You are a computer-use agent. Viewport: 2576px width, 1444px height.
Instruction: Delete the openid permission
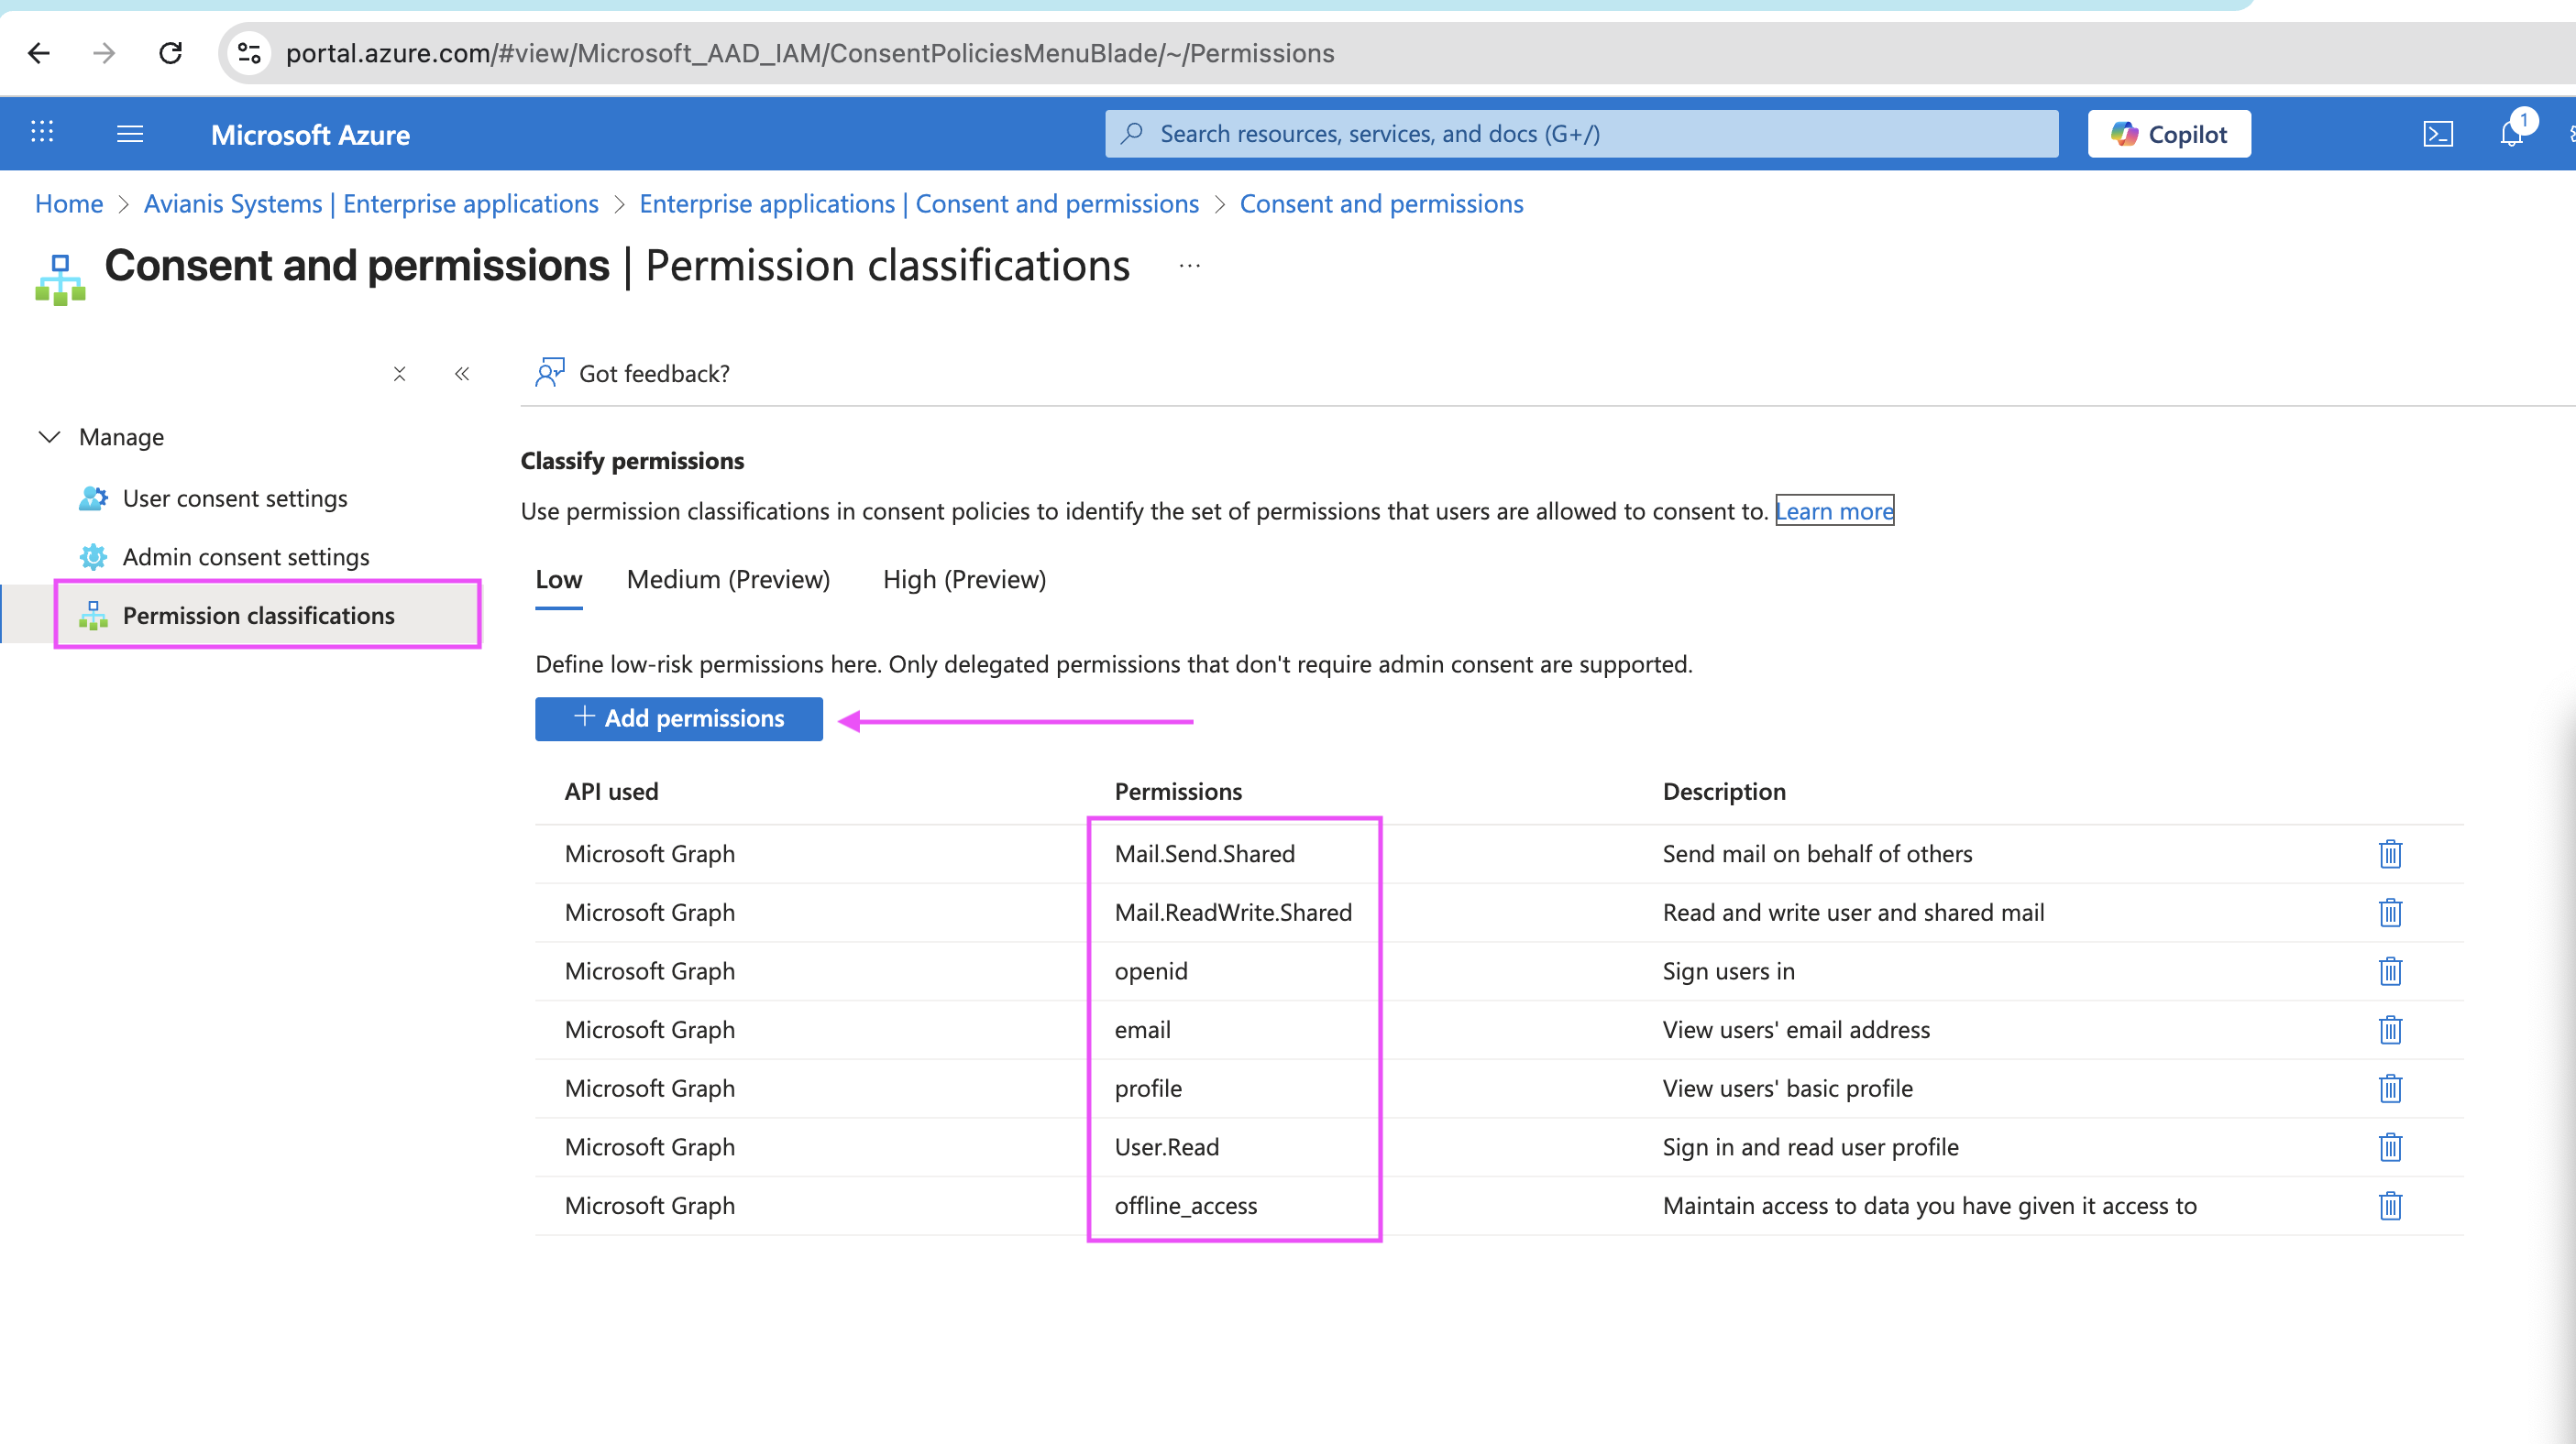click(x=2390, y=971)
